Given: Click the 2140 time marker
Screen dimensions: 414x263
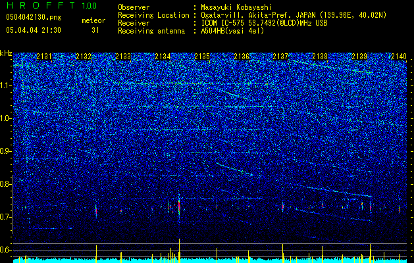Looking at the screenshot, I should 399,57.
